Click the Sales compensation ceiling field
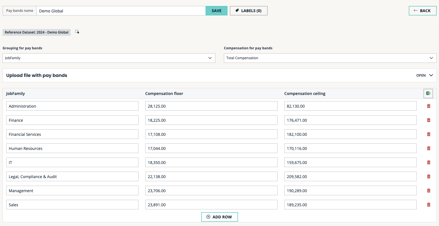439x226 pixels. coord(350,205)
